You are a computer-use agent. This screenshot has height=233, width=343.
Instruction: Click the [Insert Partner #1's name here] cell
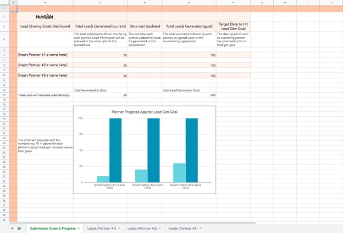[x=45, y=55]
